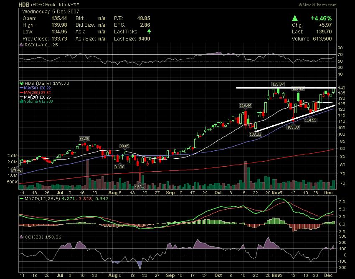Click the small icon before CCI(20)
Image resolution: width=355 pixels, height=279 pixels.
[x=21, y=237]
